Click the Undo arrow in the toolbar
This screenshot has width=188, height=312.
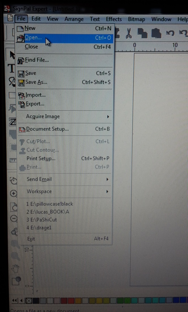(x=170, y=33)
